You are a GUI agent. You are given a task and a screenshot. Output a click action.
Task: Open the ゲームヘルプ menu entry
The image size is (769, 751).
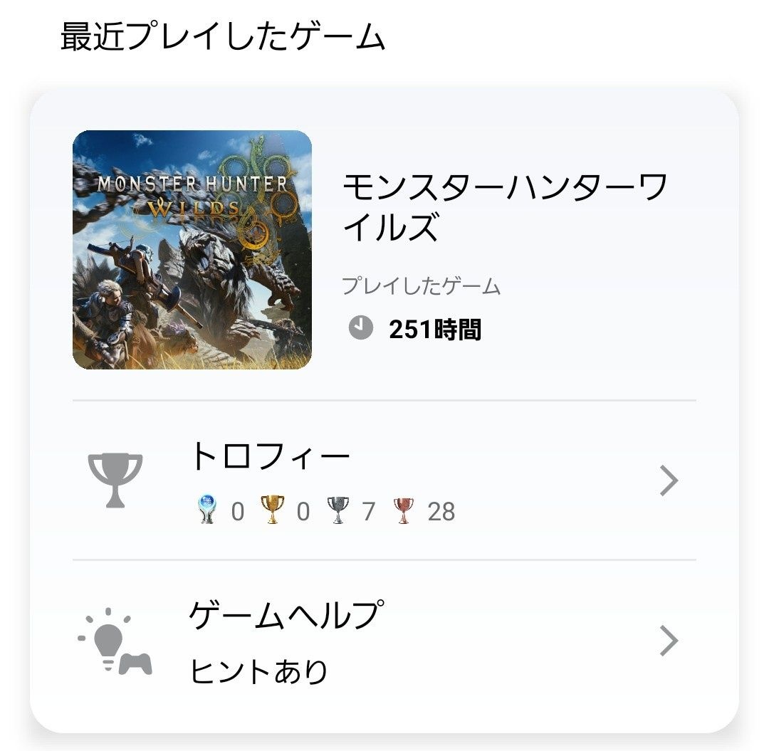384,641
